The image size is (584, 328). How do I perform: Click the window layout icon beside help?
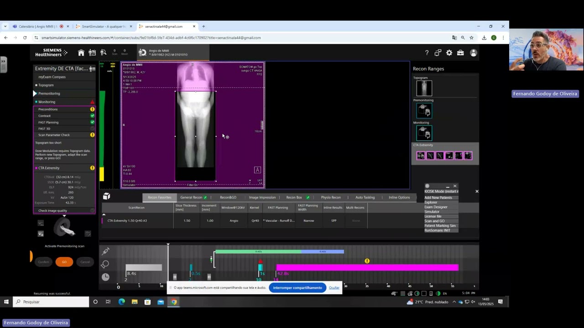[x=438, y=53]
